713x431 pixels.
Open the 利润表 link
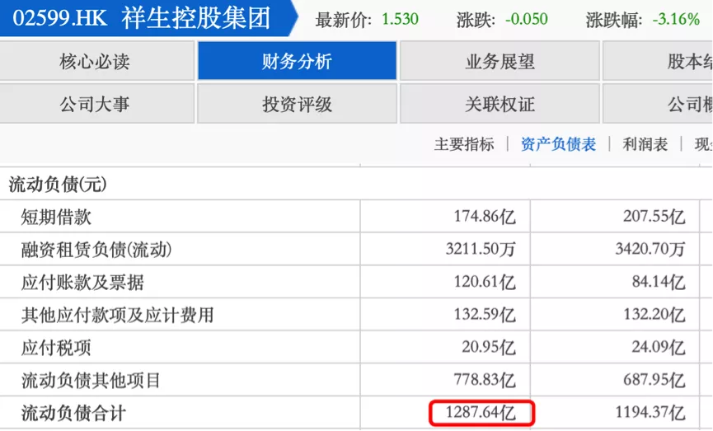[x=645, y=144]
